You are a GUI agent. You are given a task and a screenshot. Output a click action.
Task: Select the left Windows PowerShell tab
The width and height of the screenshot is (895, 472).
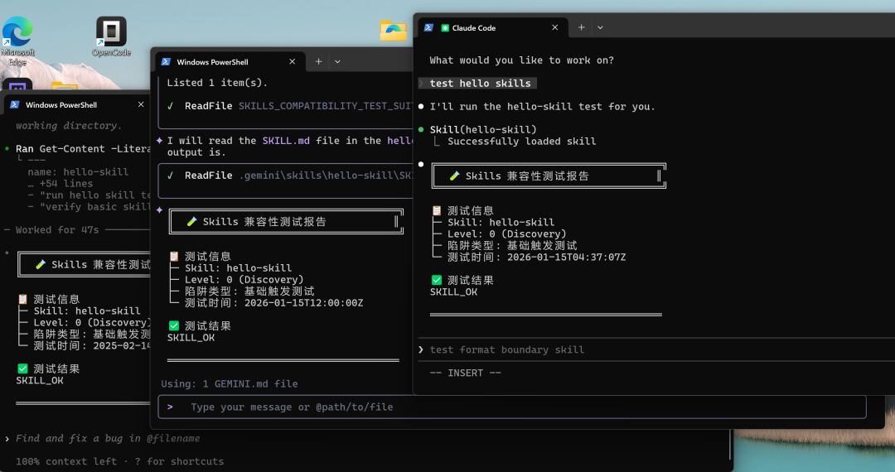pyautogui.click(x=78, y=105)
